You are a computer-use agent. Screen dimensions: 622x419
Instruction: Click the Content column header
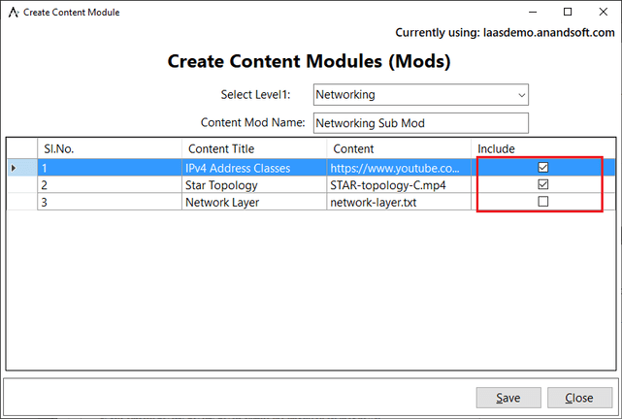click(399, 148)
